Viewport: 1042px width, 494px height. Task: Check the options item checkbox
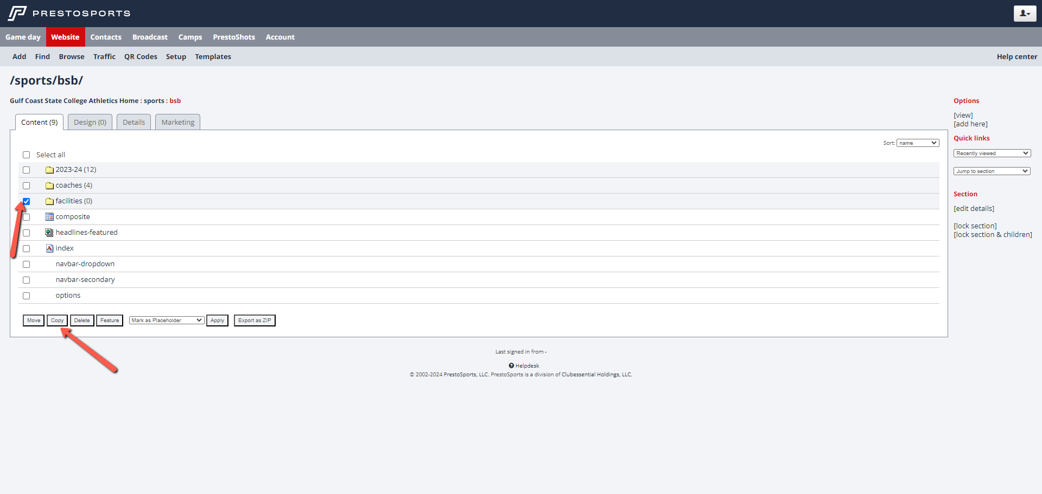tap(26, 296)
